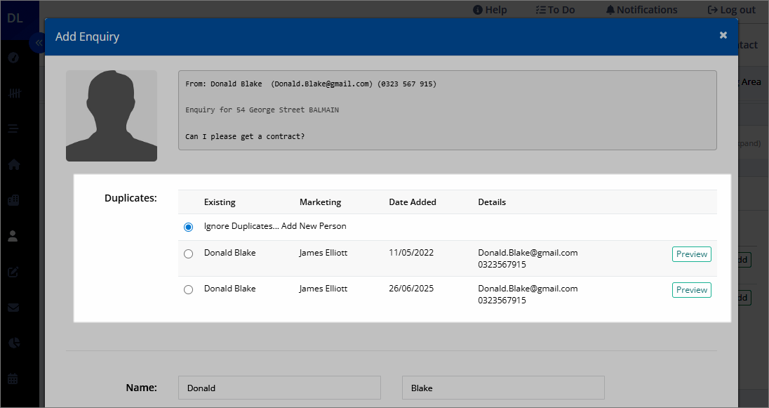769x408 pixels.
Task: Click the last name field containing Blake
Action: point(503,388)
